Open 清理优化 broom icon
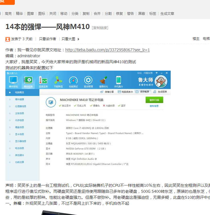210x215 pixels. 103,82
